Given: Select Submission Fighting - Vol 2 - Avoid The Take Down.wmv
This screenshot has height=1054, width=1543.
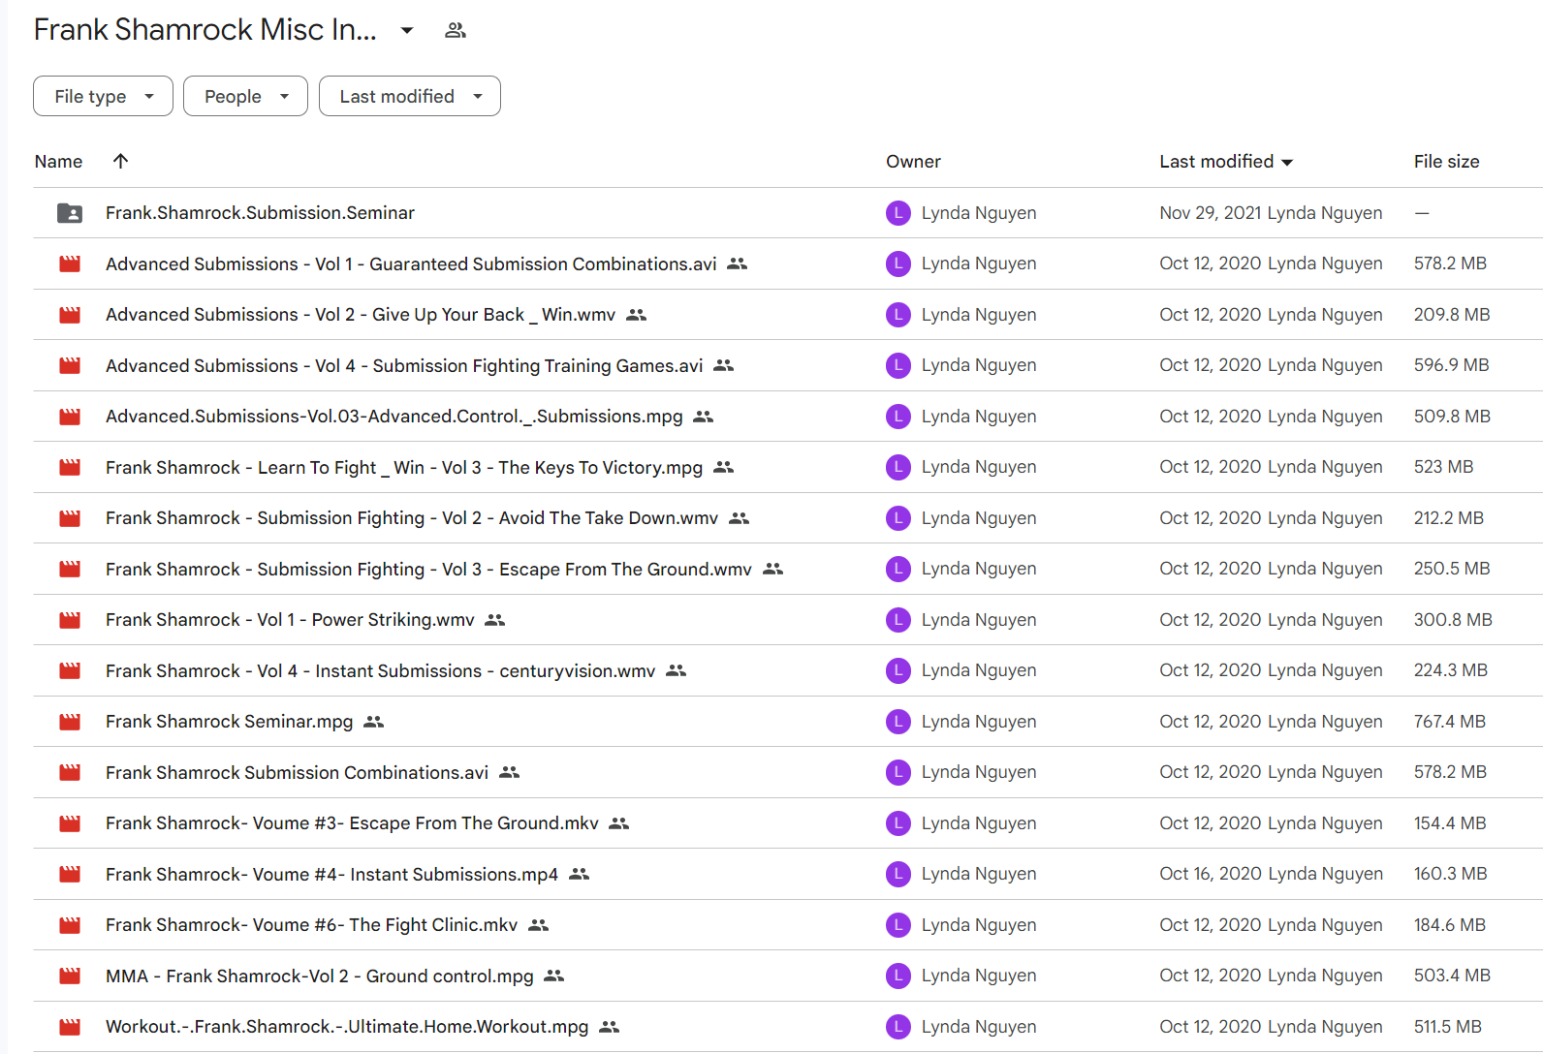Looking at the screenshot, I should pos(412,518).
